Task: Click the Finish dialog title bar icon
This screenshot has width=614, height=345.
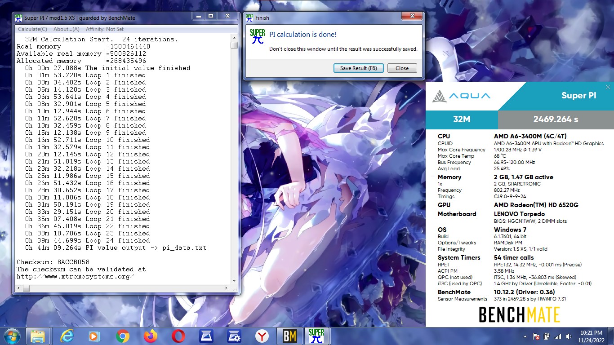Action: point(249,18)
